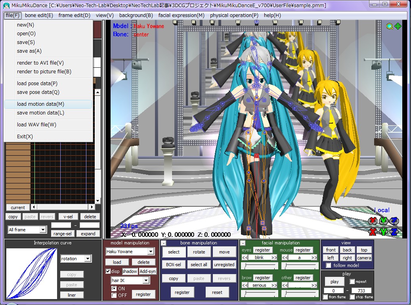Click the MikuMikuDance title bar app icon

point(6,5)
